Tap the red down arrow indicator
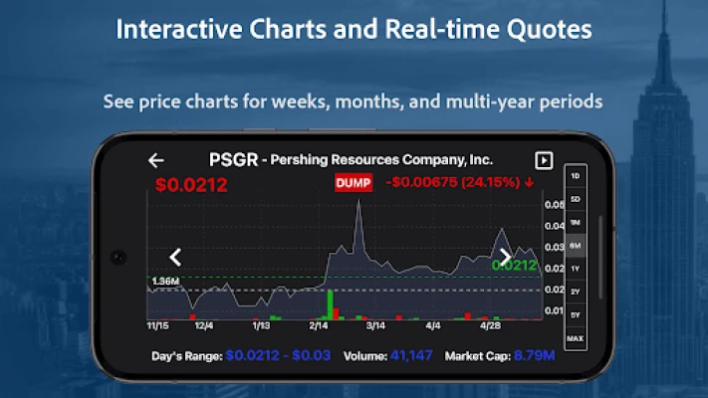 (x=529, y=183)
